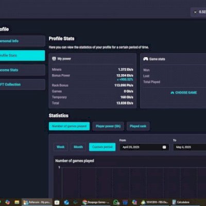Click the Miners power value 1.372 Eh/s
The height and width of the screenshot is (206, 206).
[126, 70]
